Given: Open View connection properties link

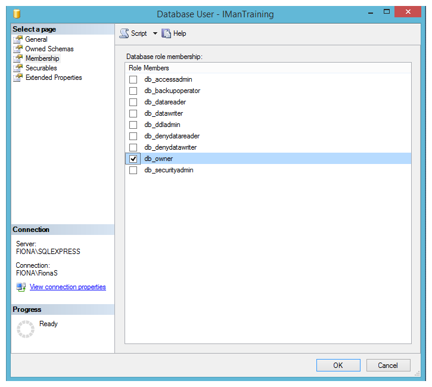Looking at the screenshot, I should [68, 287].
